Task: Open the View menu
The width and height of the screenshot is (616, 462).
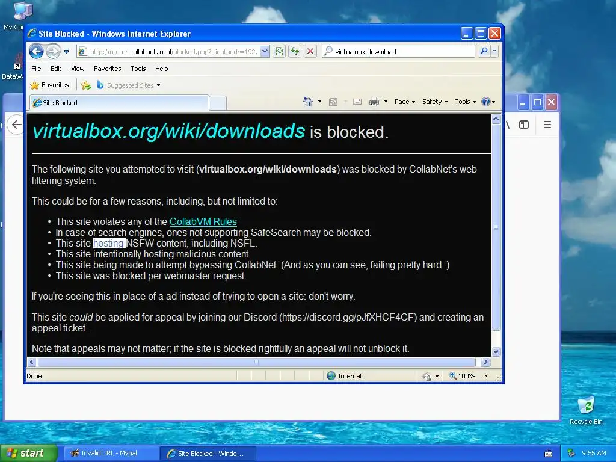Action: [78, 69]
